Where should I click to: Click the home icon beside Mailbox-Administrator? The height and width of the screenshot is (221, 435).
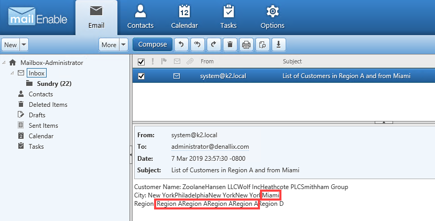(x=13, y=62)
